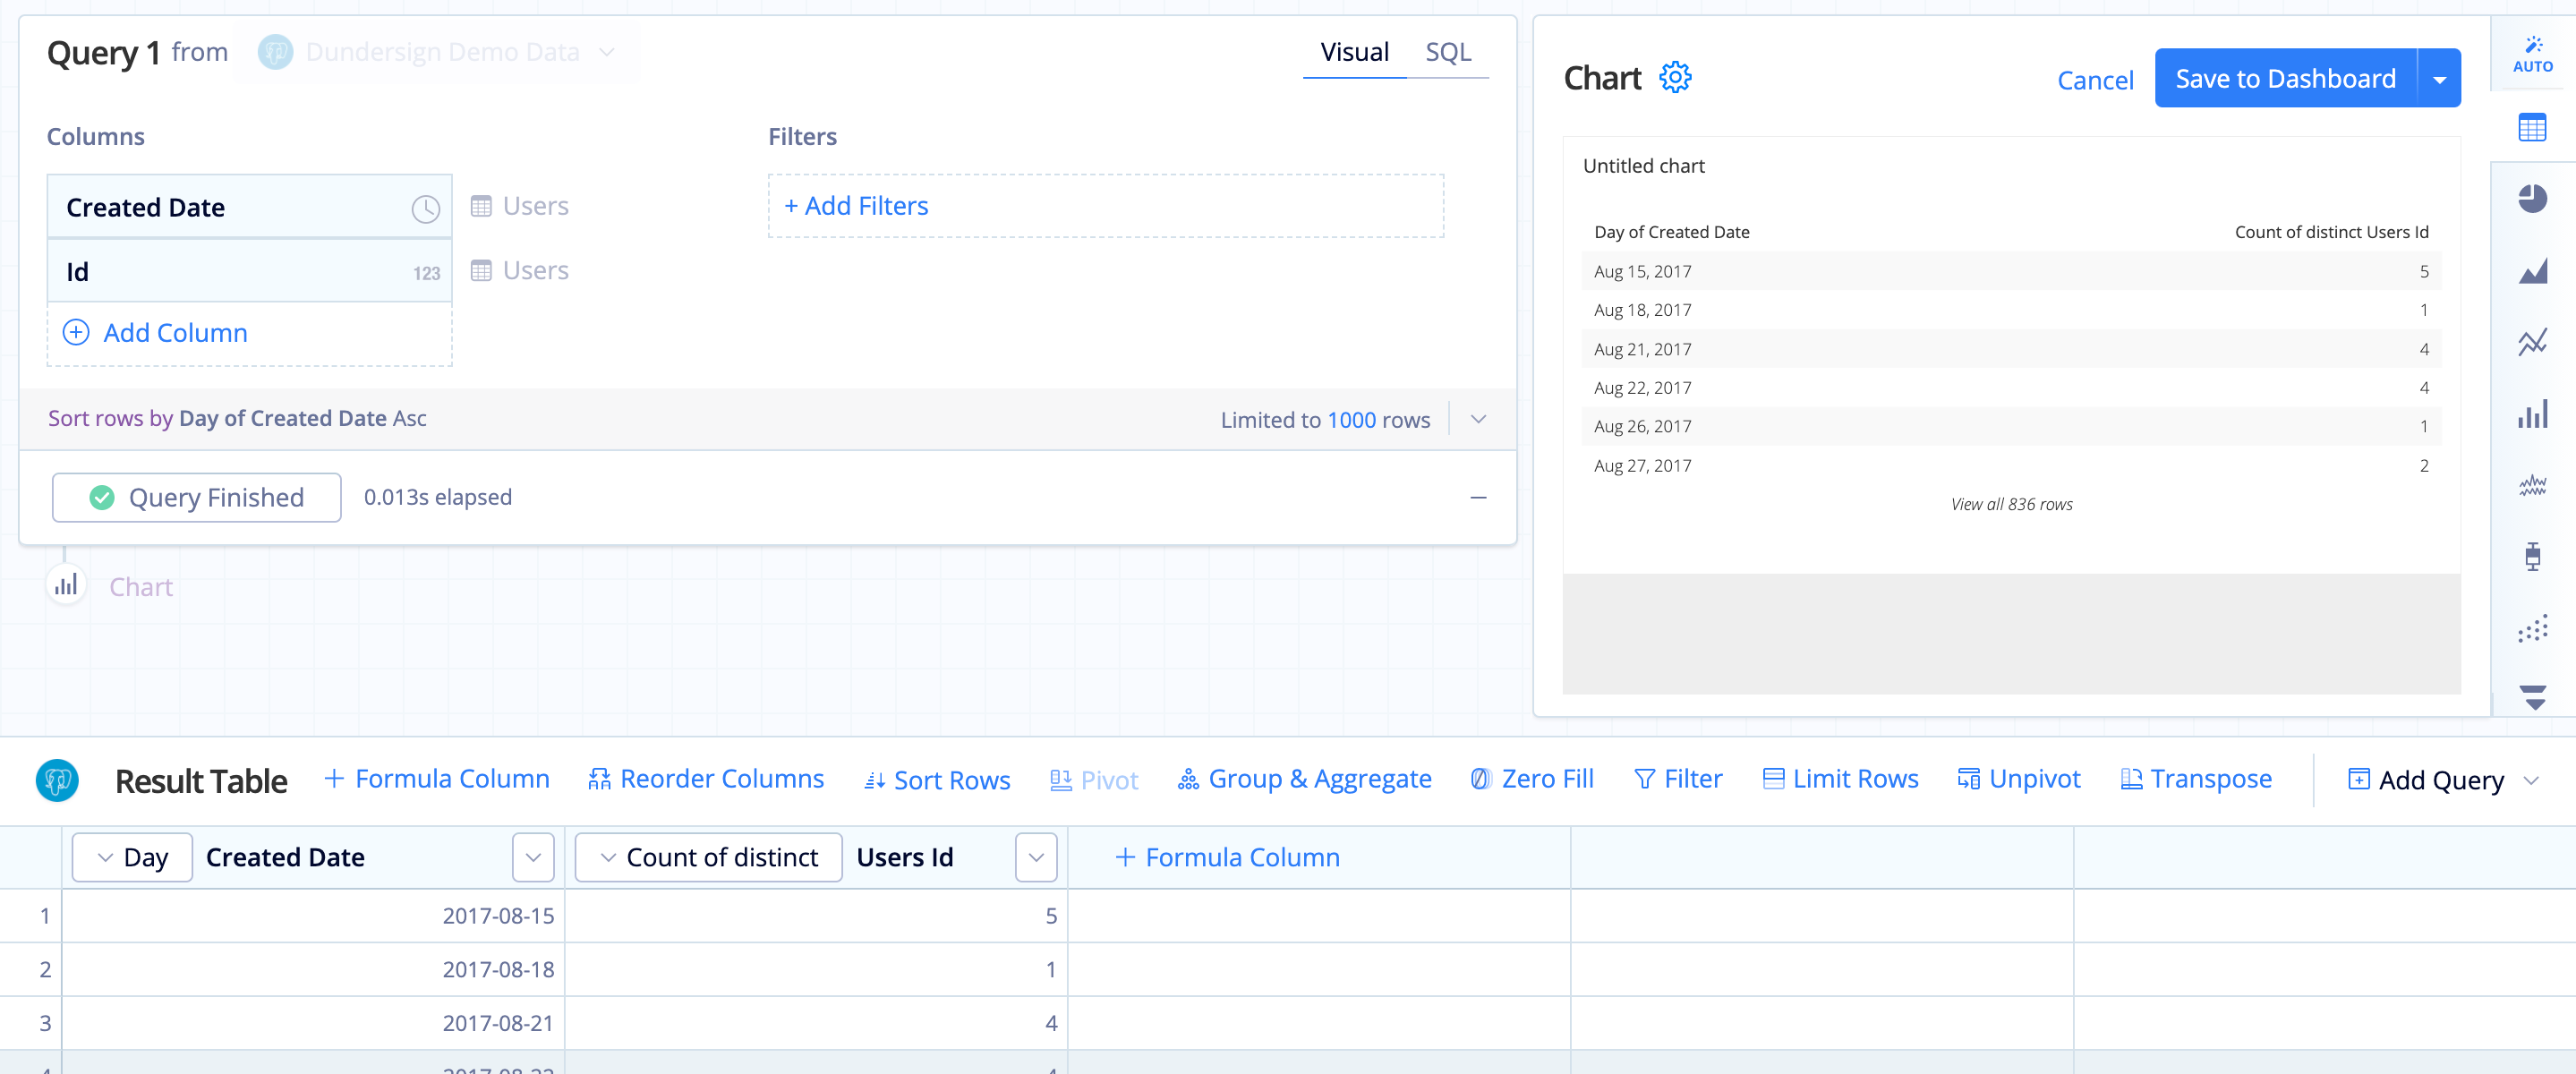The width and height of the screenshot is (2576, 1074).
Task: Select the scatter plot chart type icon
Action: point(2532,628)
